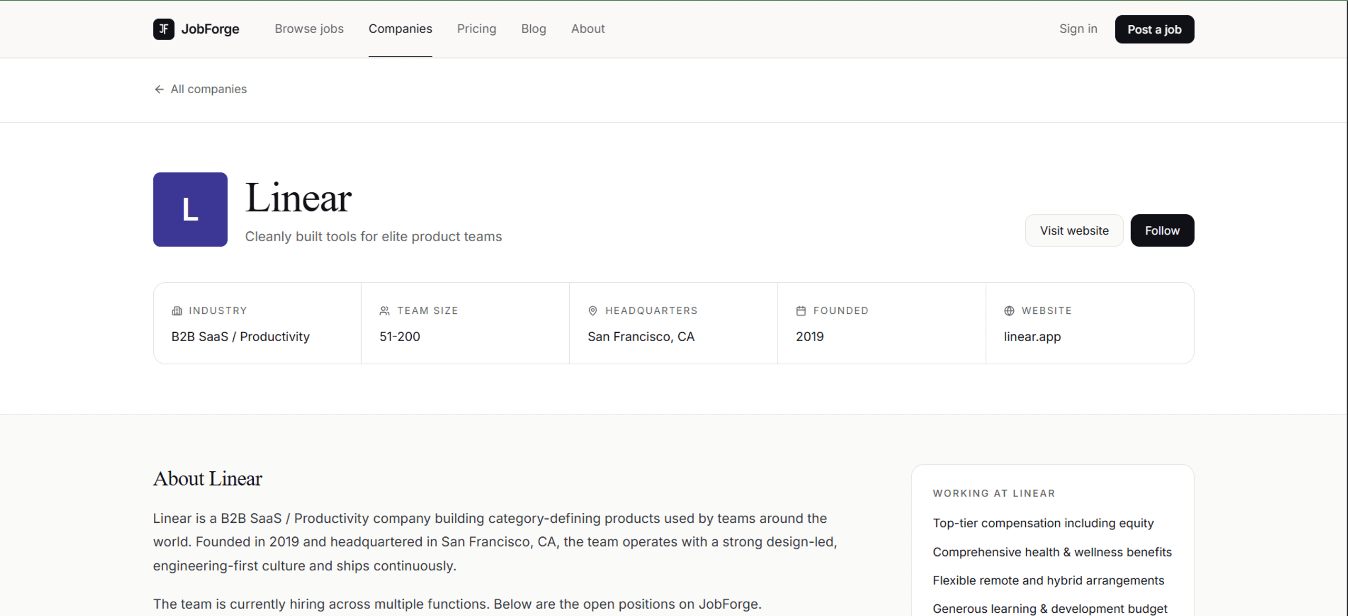Click the Founded calendar icon

801,311
